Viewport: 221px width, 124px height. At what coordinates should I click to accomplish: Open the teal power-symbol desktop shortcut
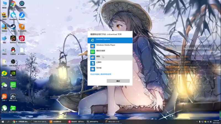(22, 5)
